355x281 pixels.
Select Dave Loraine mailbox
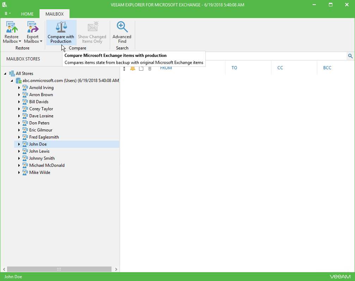click(x=41, y=116)
